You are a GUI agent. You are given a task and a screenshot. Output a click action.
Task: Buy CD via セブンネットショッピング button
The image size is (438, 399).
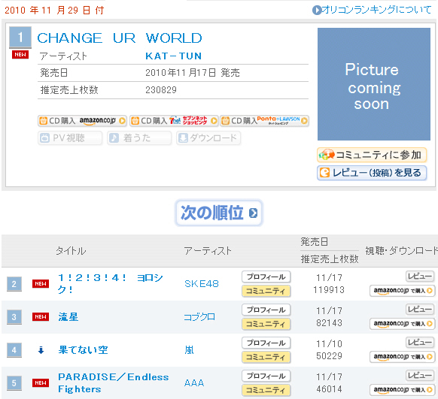click(x=174, y=121)
